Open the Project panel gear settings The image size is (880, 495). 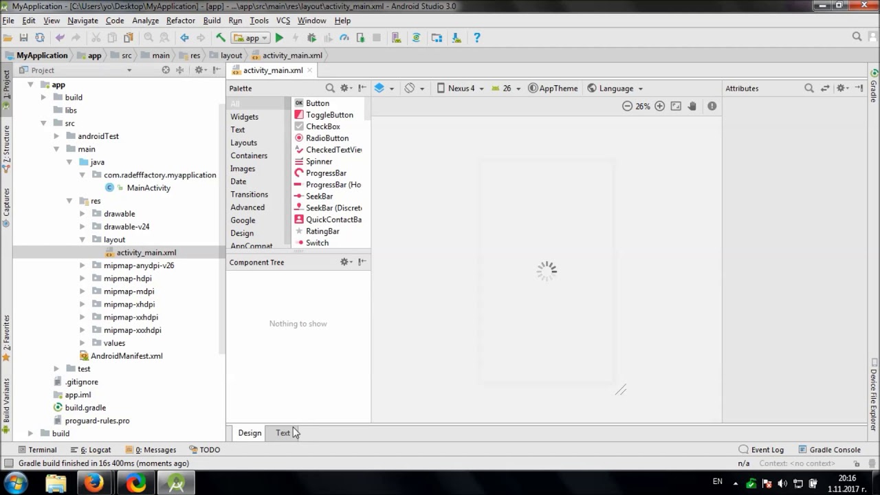click(199, 70)
